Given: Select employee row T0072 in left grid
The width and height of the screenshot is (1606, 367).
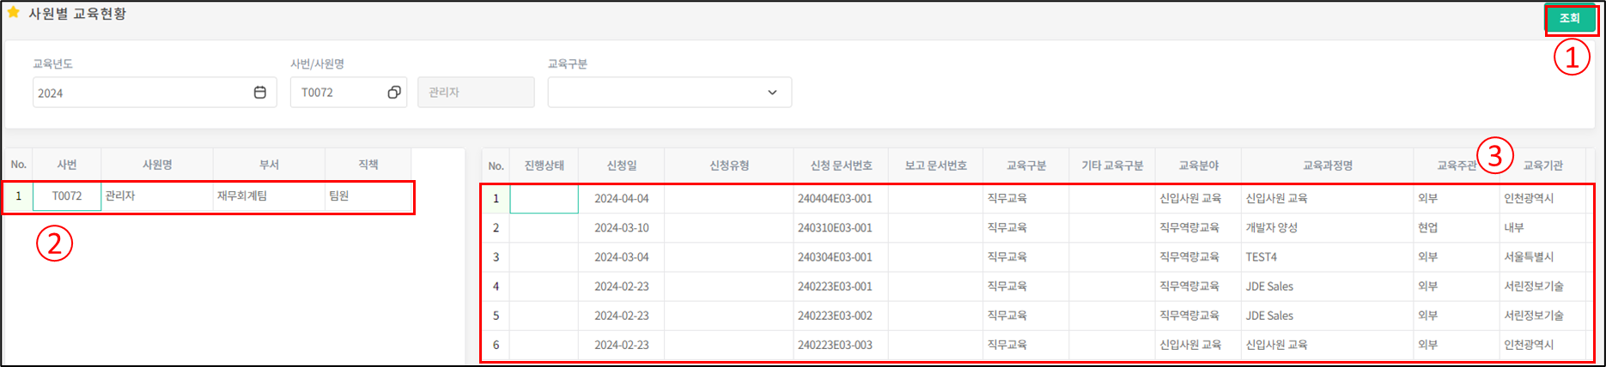Looking at the screenshot, I should [67, 196].
